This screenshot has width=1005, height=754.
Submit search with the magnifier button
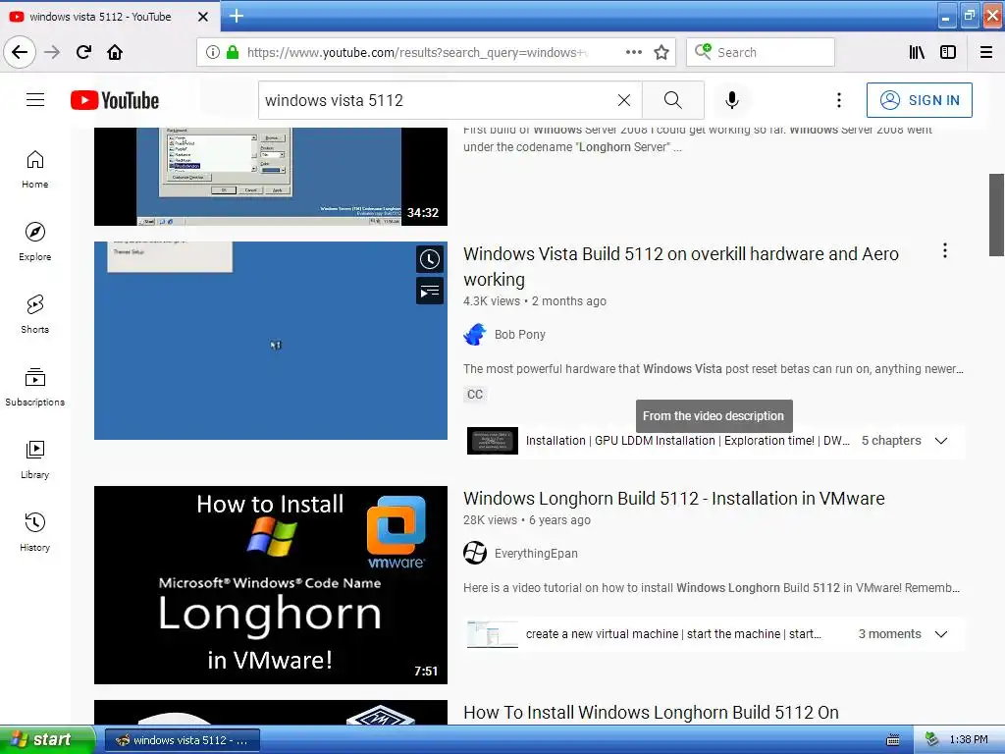[673, 100]
